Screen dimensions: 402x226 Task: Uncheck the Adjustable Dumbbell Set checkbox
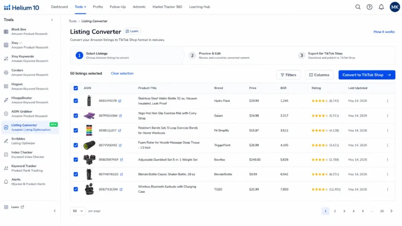[x=76, y=160]
